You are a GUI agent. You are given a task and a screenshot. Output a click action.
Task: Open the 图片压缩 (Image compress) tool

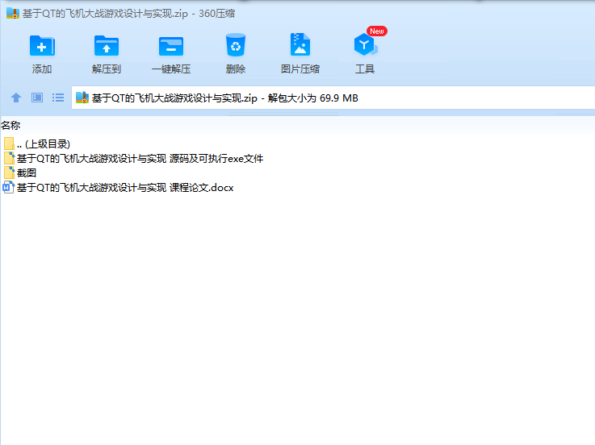(300, 44)
